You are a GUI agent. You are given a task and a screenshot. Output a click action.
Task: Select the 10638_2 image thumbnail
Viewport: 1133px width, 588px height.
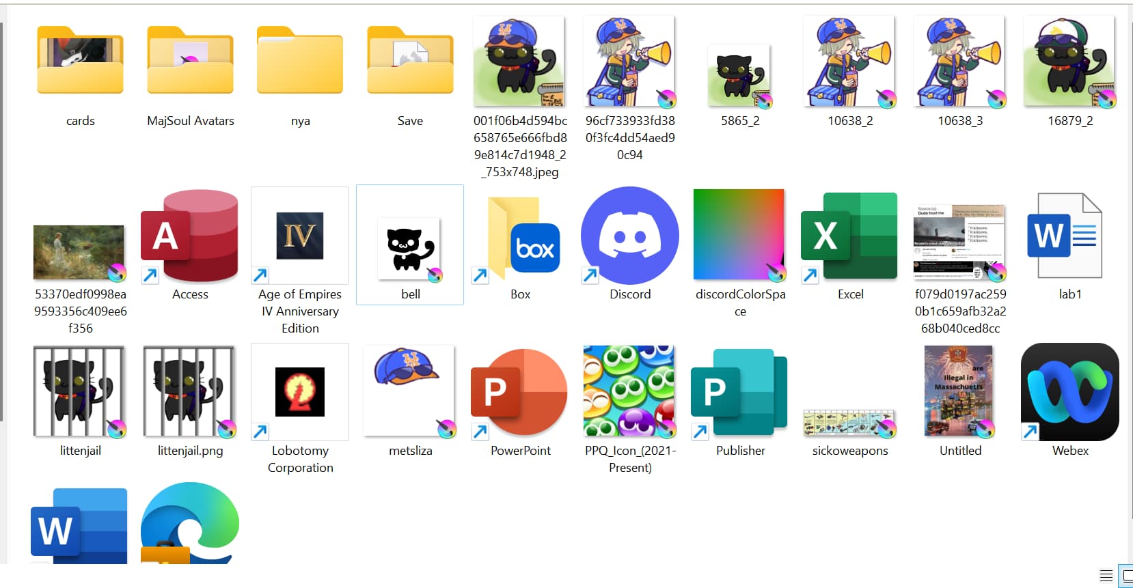850,62
